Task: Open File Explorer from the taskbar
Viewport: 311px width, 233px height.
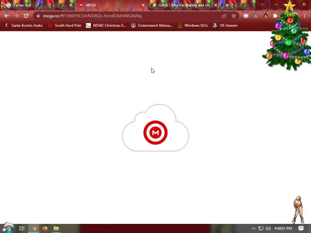Action: (56, 228)
